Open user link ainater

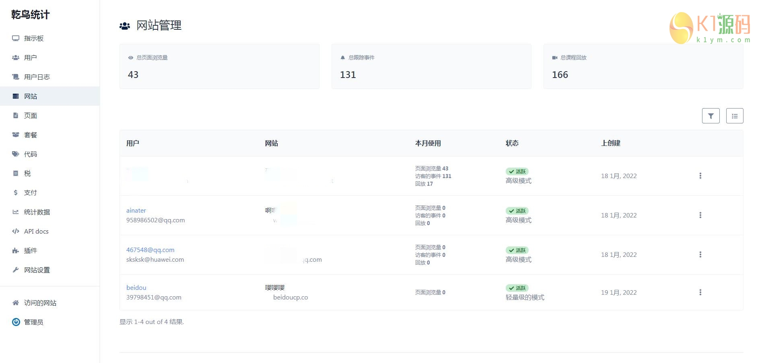pyautogui.click(x=136, y=210)
